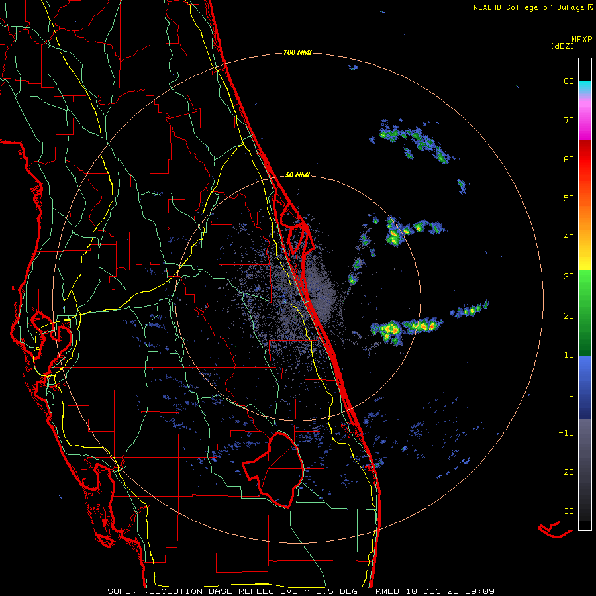Image resolution: width=596 pixels, height=596 pixels.
Task: Click the dBZ unit label
Action: point(562,46)
